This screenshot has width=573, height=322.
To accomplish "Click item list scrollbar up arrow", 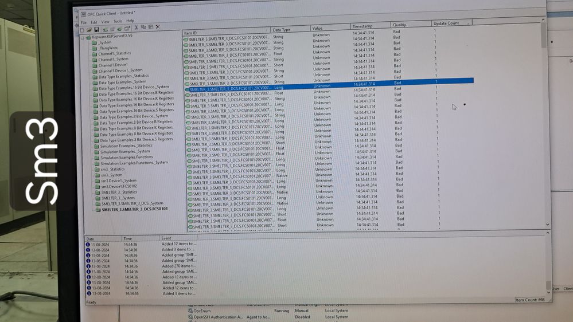I will pyautogui.click(x=543, y=19).
